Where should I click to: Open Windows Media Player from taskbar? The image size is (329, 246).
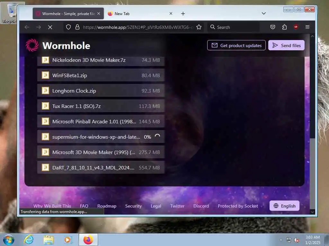[x=68, y=240]
